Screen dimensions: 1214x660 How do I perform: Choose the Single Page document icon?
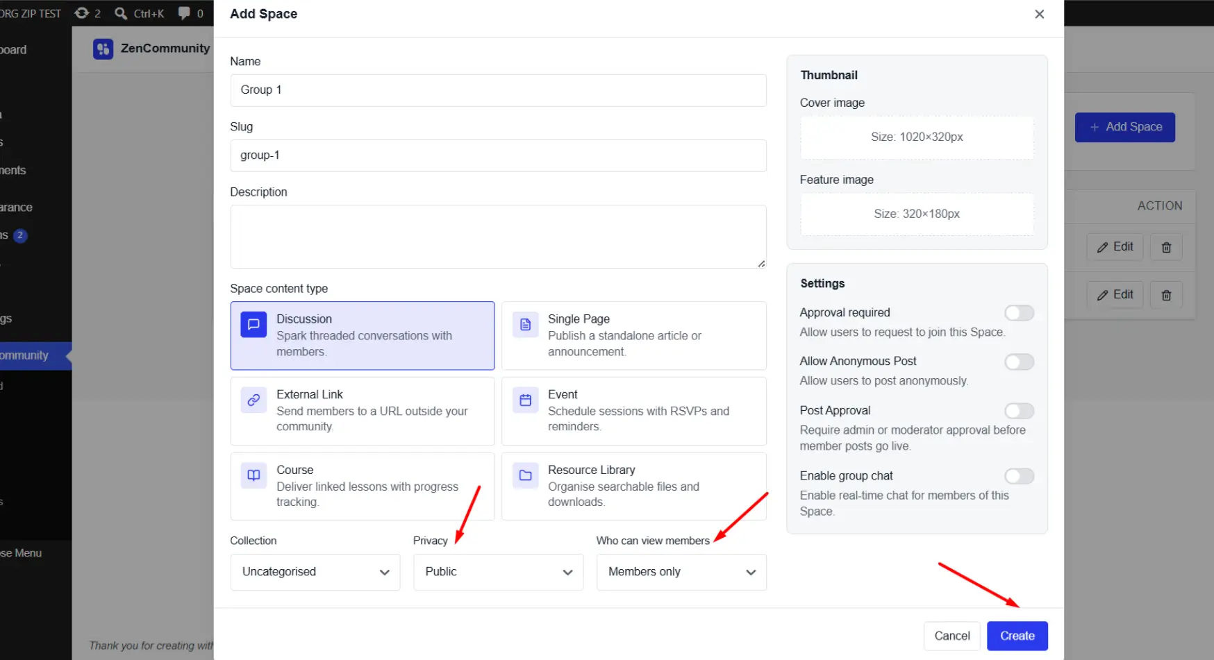(526, 324)
